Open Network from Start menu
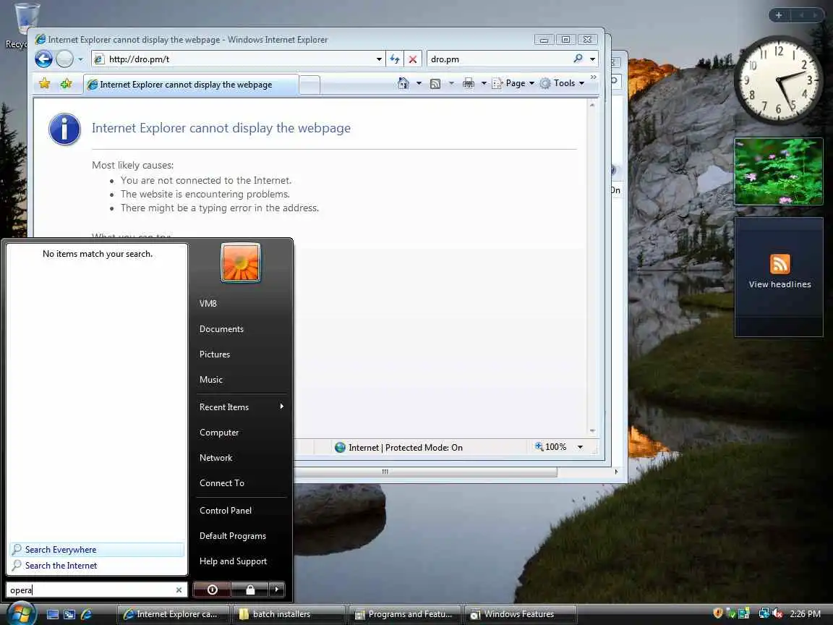833x625 pixels. 215,458
